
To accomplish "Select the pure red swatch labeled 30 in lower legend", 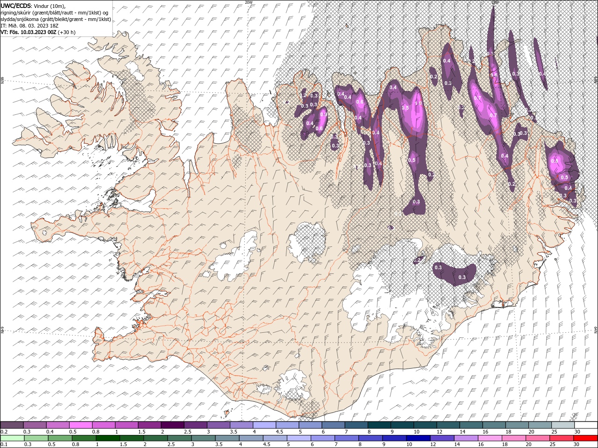I will point(584,438).
